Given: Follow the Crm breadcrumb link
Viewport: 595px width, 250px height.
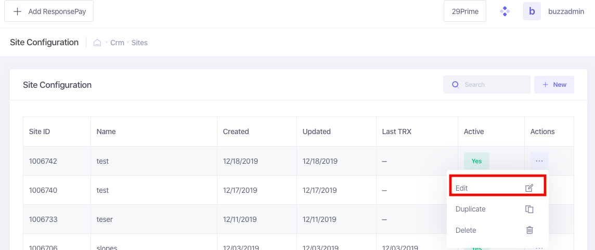Looking at the screenshot, I should click(x=117, y=43).
